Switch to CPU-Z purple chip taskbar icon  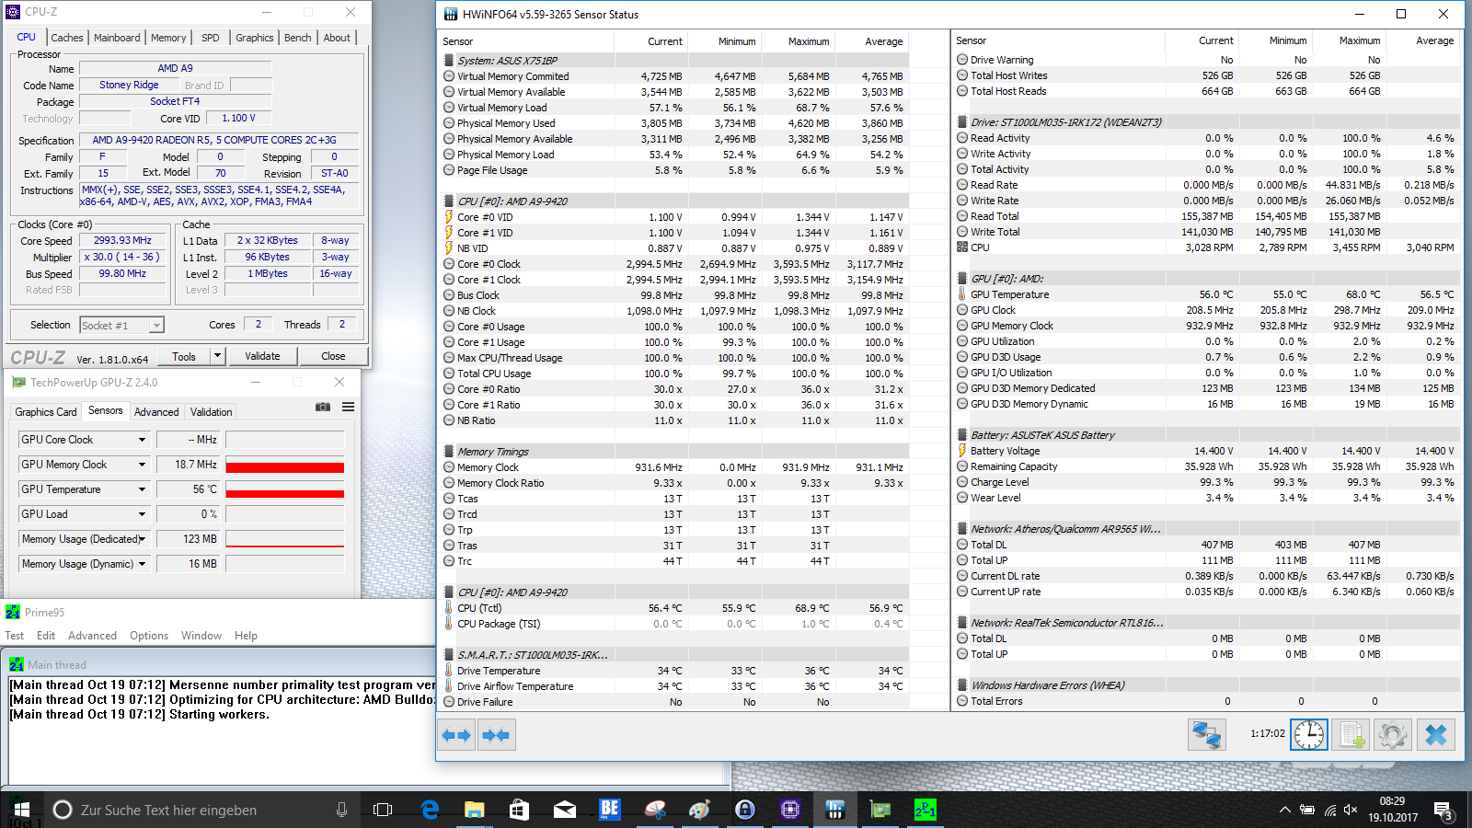[789, 810]
